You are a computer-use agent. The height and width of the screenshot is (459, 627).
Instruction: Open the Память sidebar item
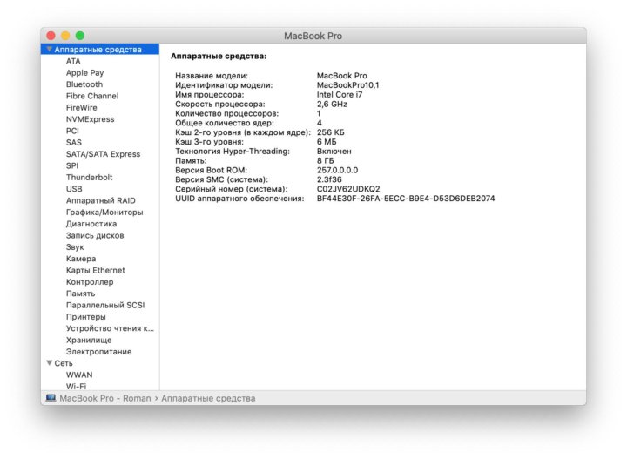tap(81, 294)
